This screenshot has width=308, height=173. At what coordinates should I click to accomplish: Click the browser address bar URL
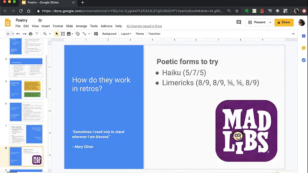[133, 11]
